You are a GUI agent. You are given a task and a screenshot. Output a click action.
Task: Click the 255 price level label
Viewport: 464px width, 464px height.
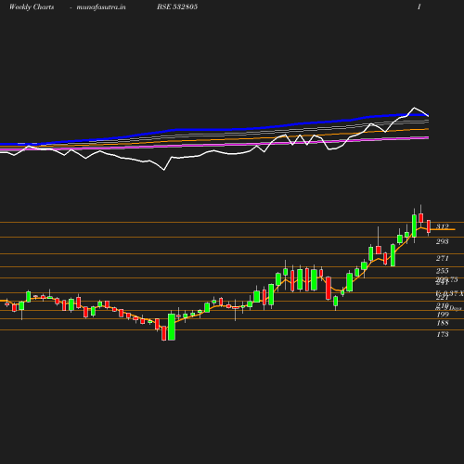443,271
